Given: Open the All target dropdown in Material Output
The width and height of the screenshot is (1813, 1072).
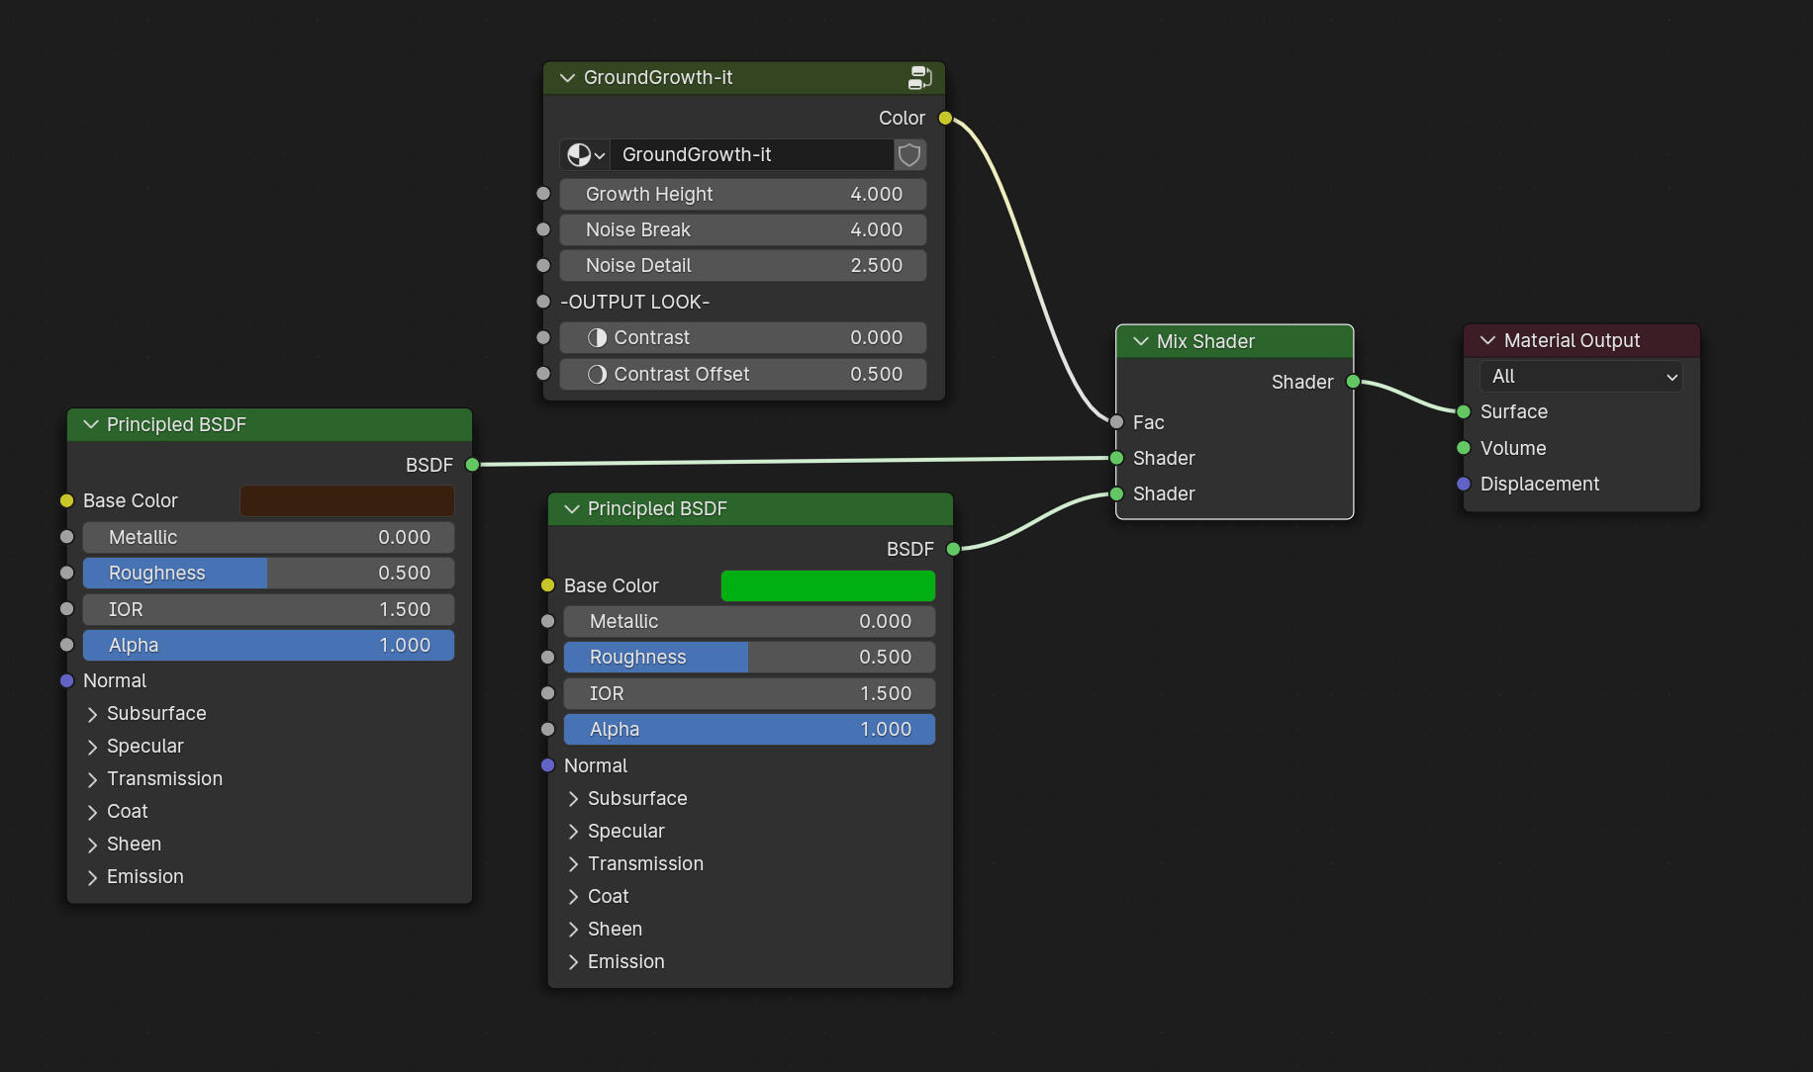Looking at the screenshot, I should (x=1580, y=377).
